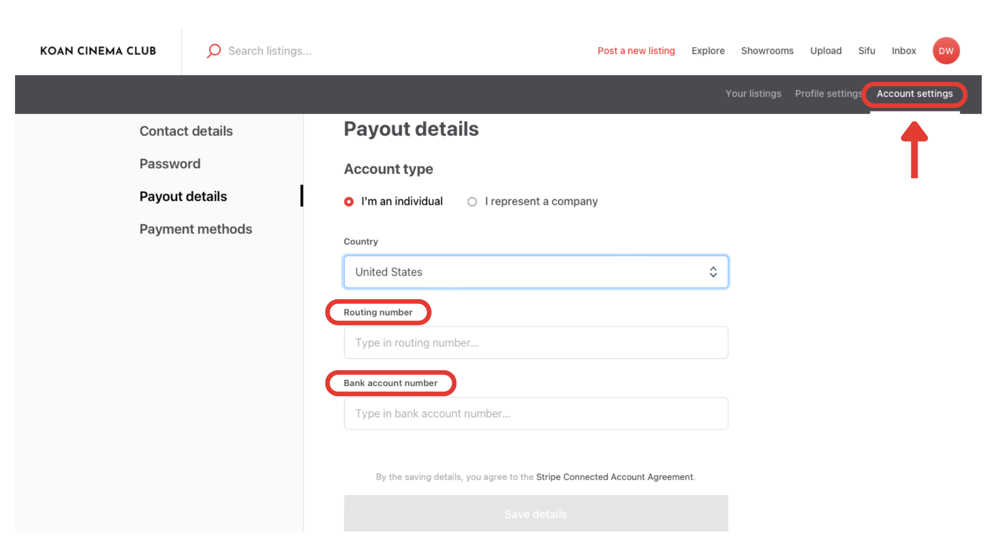The image size is (997, 560).
Task: Switch to the Account settings tab
Action: point(914,94)
